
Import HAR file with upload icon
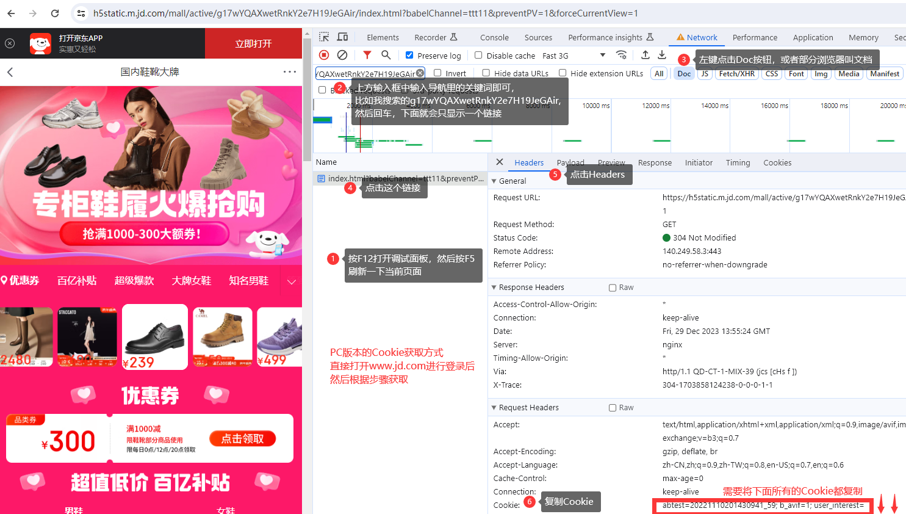point(645,55)
